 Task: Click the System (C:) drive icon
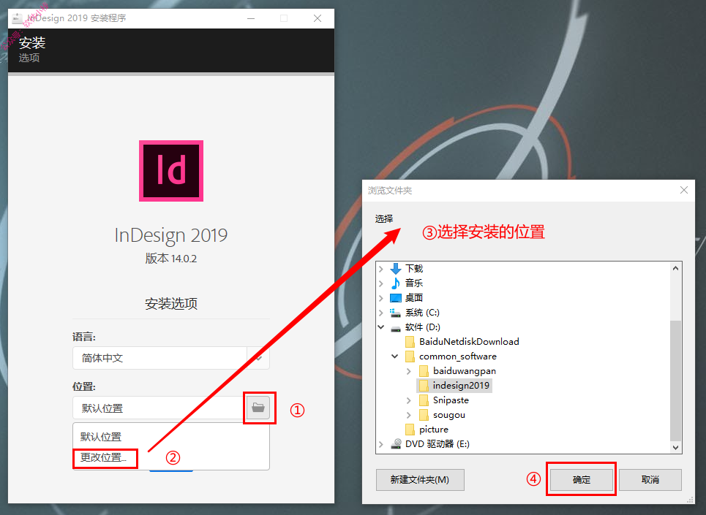click(395, 313)
